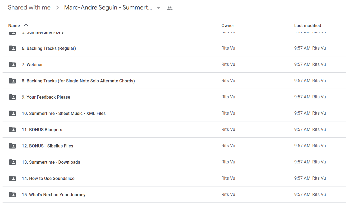Toggle the sort direction arrow next to Name
The height and width of the screenshot is (203, 346).
click(26, 25)
